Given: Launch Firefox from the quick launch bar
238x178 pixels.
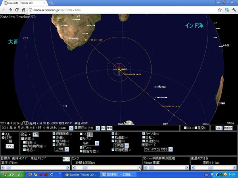Looking at the screenshot, I should (30, 174).
